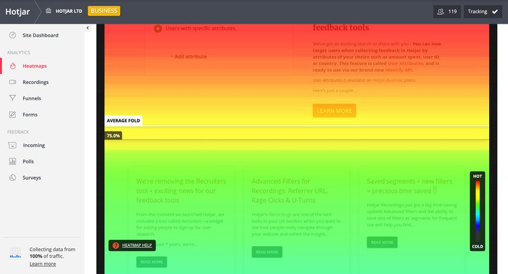This screenshot has height=274, width=508.
Task: Click the organization building icon
Action: pos(48,11)
